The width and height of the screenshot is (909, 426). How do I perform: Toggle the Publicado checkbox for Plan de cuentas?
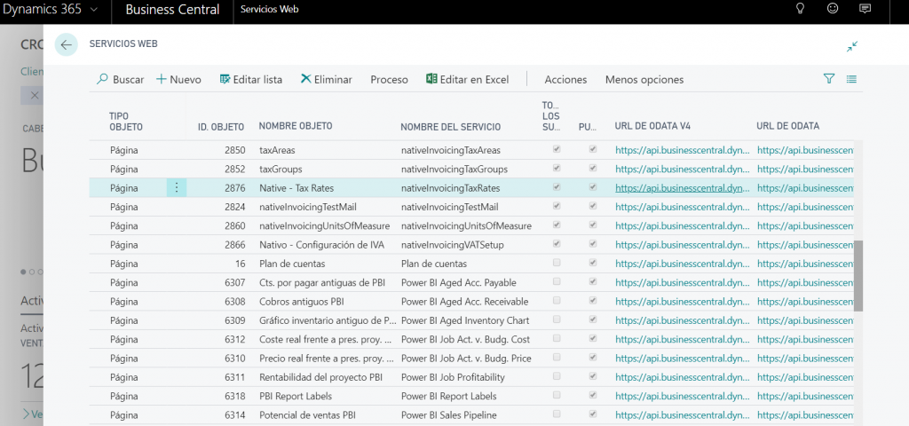[592, 264]
